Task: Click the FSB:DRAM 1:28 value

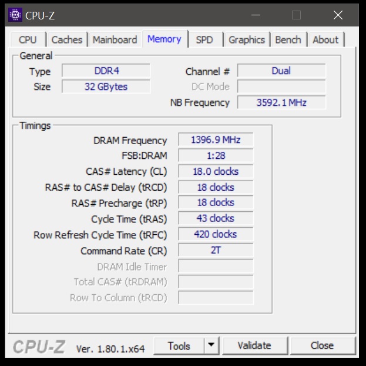Action: [216, 155]
